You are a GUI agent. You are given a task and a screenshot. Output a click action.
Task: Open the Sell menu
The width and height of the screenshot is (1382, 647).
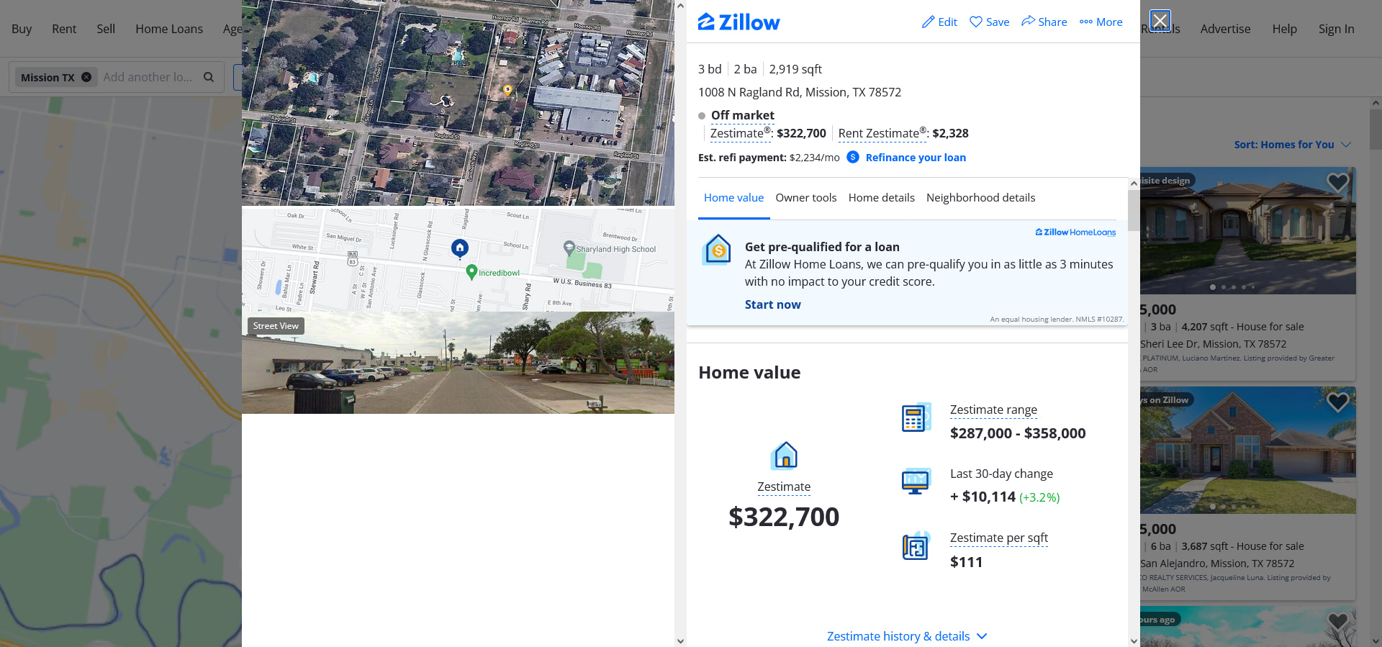[106, 29]
